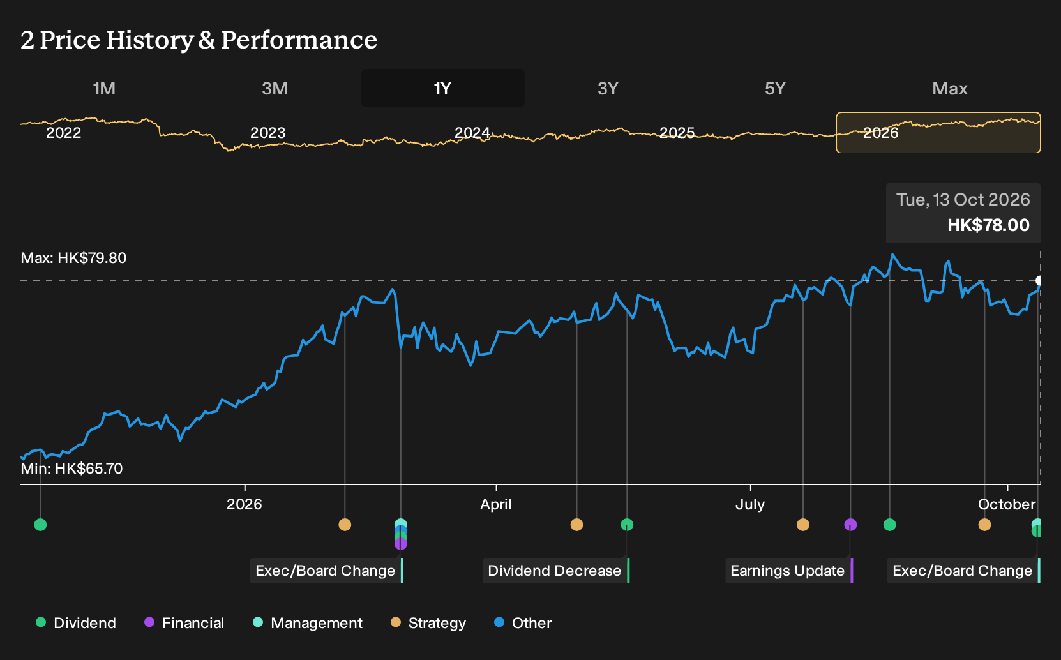
Task: Toggle the Dividend legend filter
Action: click(76, 623)
